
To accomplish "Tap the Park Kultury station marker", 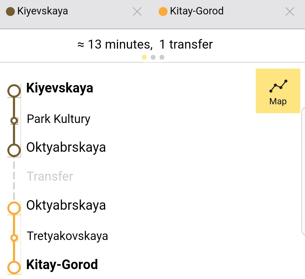I will pyautogui.click(x=14, y=121).
